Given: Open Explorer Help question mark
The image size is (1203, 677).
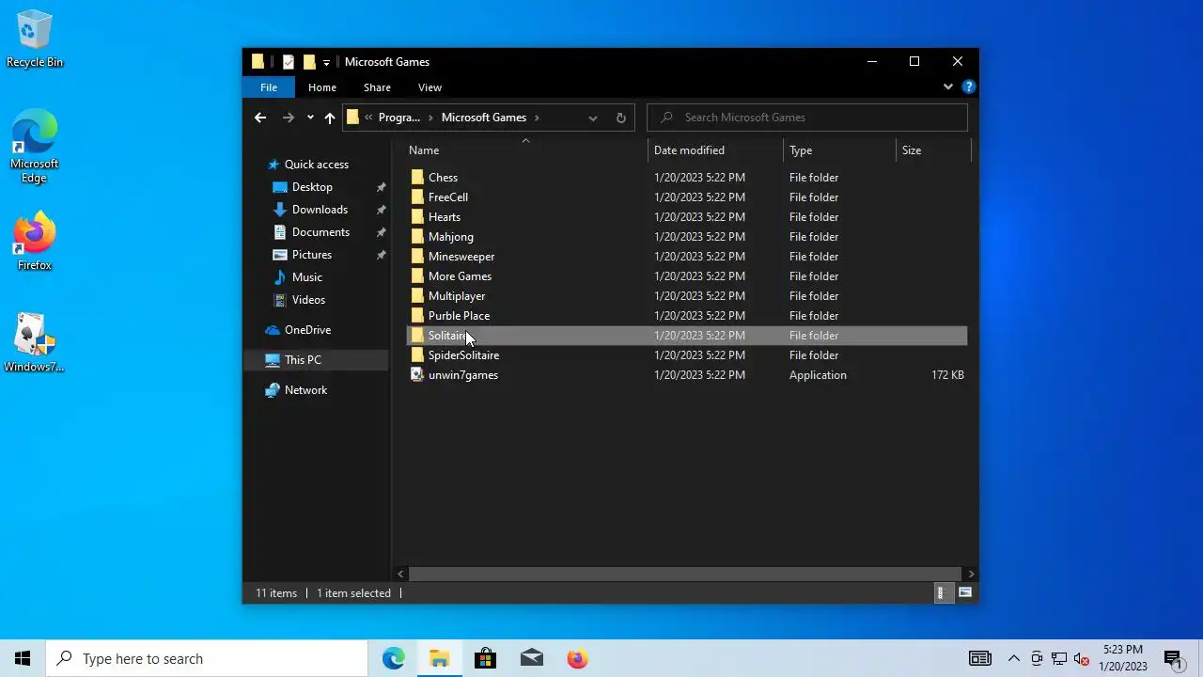Looking at the screenshot, I should click(969, 87).
